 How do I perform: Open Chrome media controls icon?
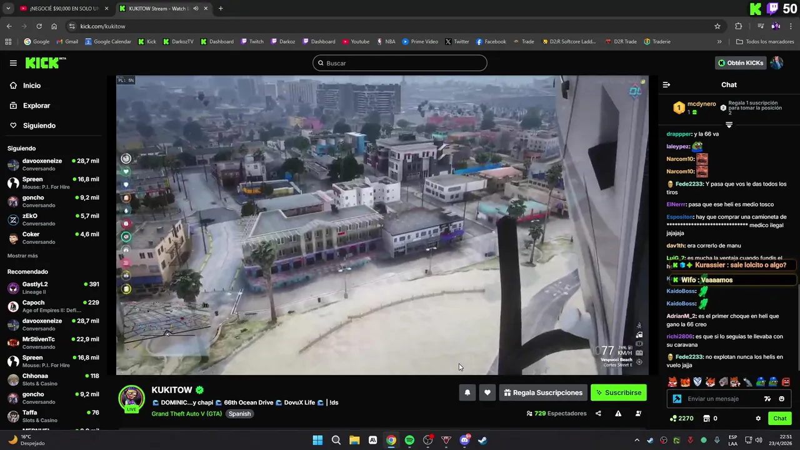(x=761, y=26)
